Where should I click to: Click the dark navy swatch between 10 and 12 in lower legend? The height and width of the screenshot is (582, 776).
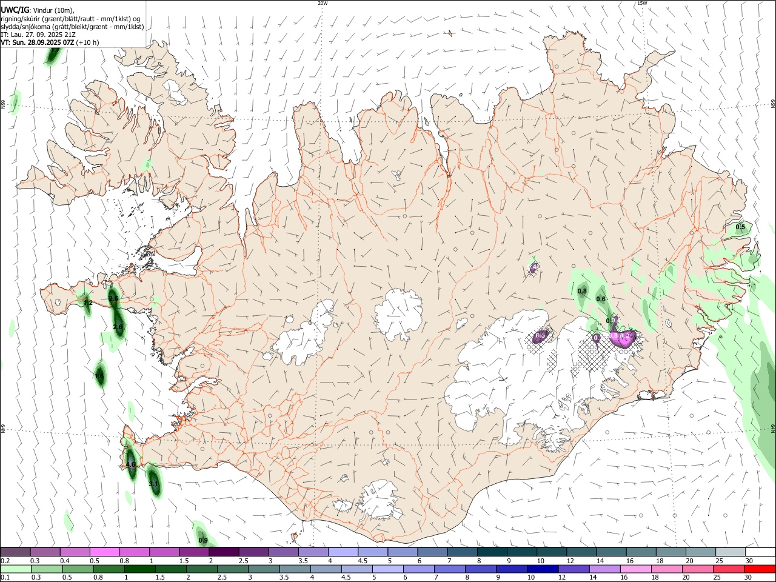tap(543, 569)
